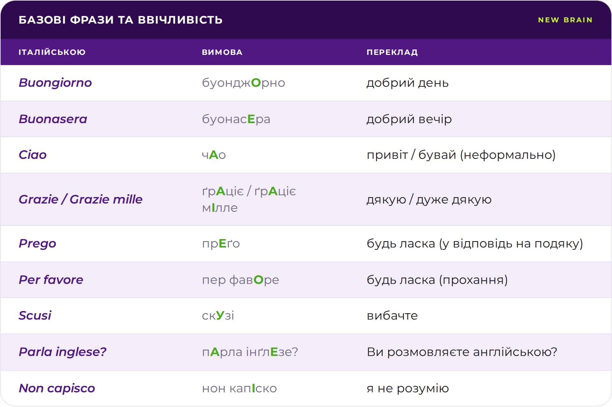Viewport: 612px width, 407px height.
Task: Select the phrase 'Buongiorno'
Action: tap(55, 83)
